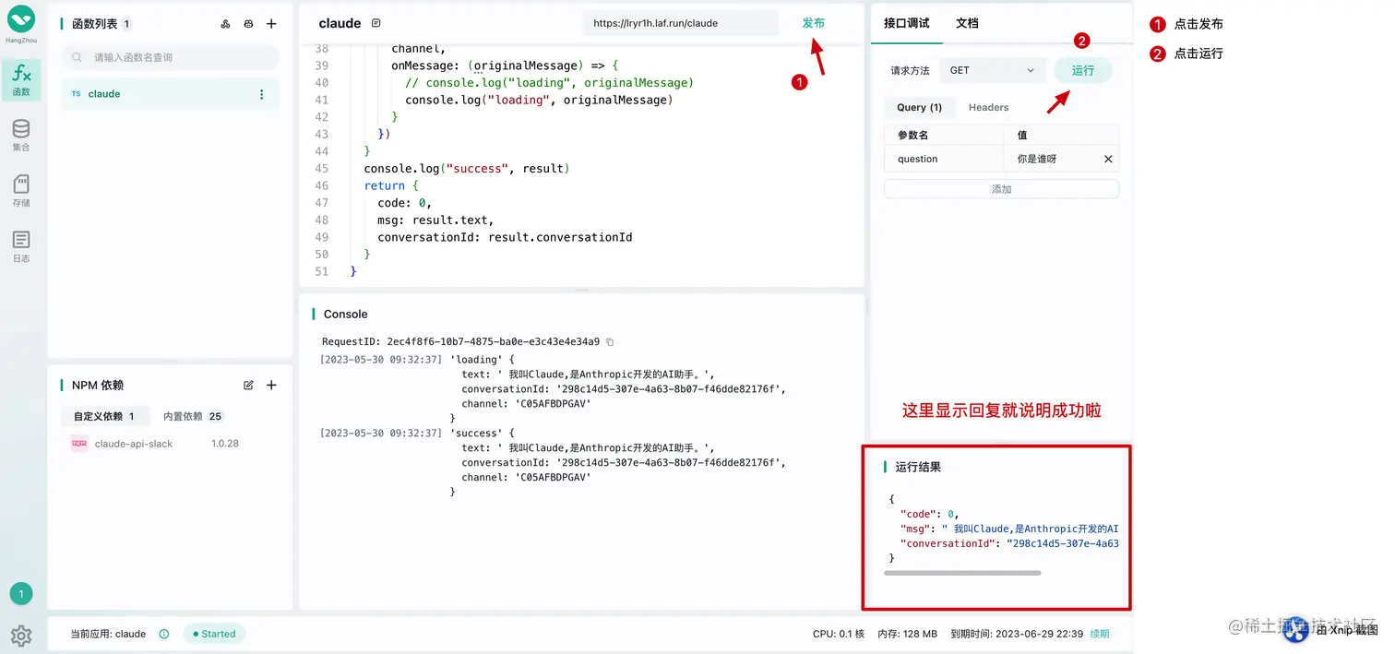Select the claude-api-slack dependency row
The height and width of the screenshot is (654, 1395).
click(x=170, y=444)
